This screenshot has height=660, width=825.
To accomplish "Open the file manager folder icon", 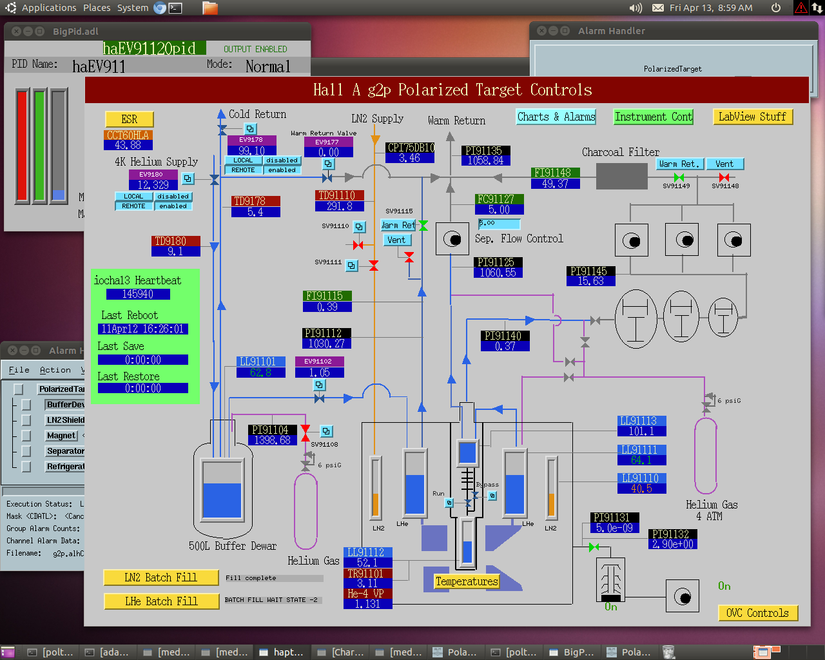I will point(210,8).
